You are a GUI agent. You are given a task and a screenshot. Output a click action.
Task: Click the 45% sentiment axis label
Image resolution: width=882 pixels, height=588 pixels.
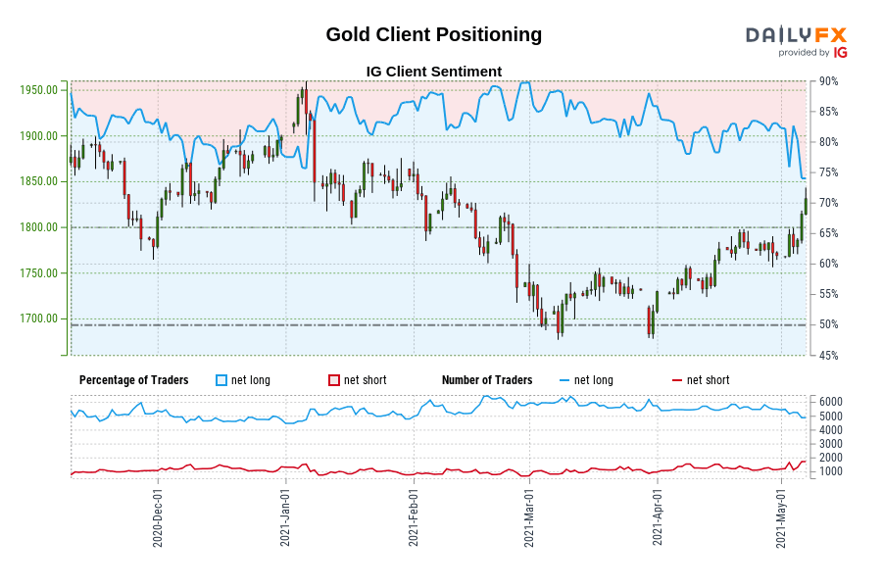[828, 356]
